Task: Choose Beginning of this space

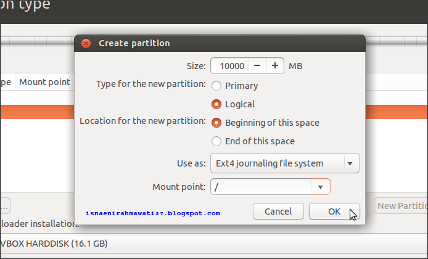Action: pyautogui.click(x=216, y=123)
